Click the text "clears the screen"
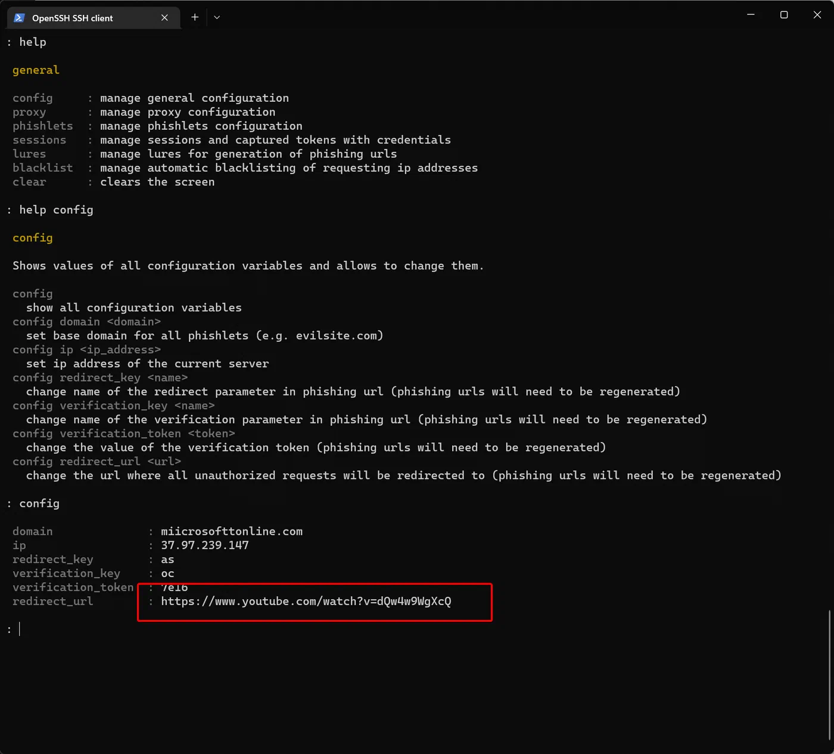 click(x=157, y=182)
